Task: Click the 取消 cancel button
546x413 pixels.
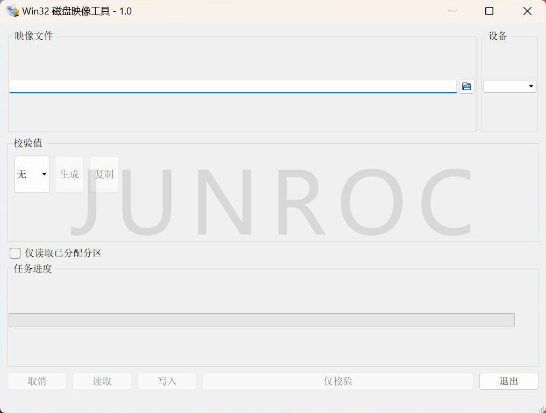Action: (x=37, y=381)
